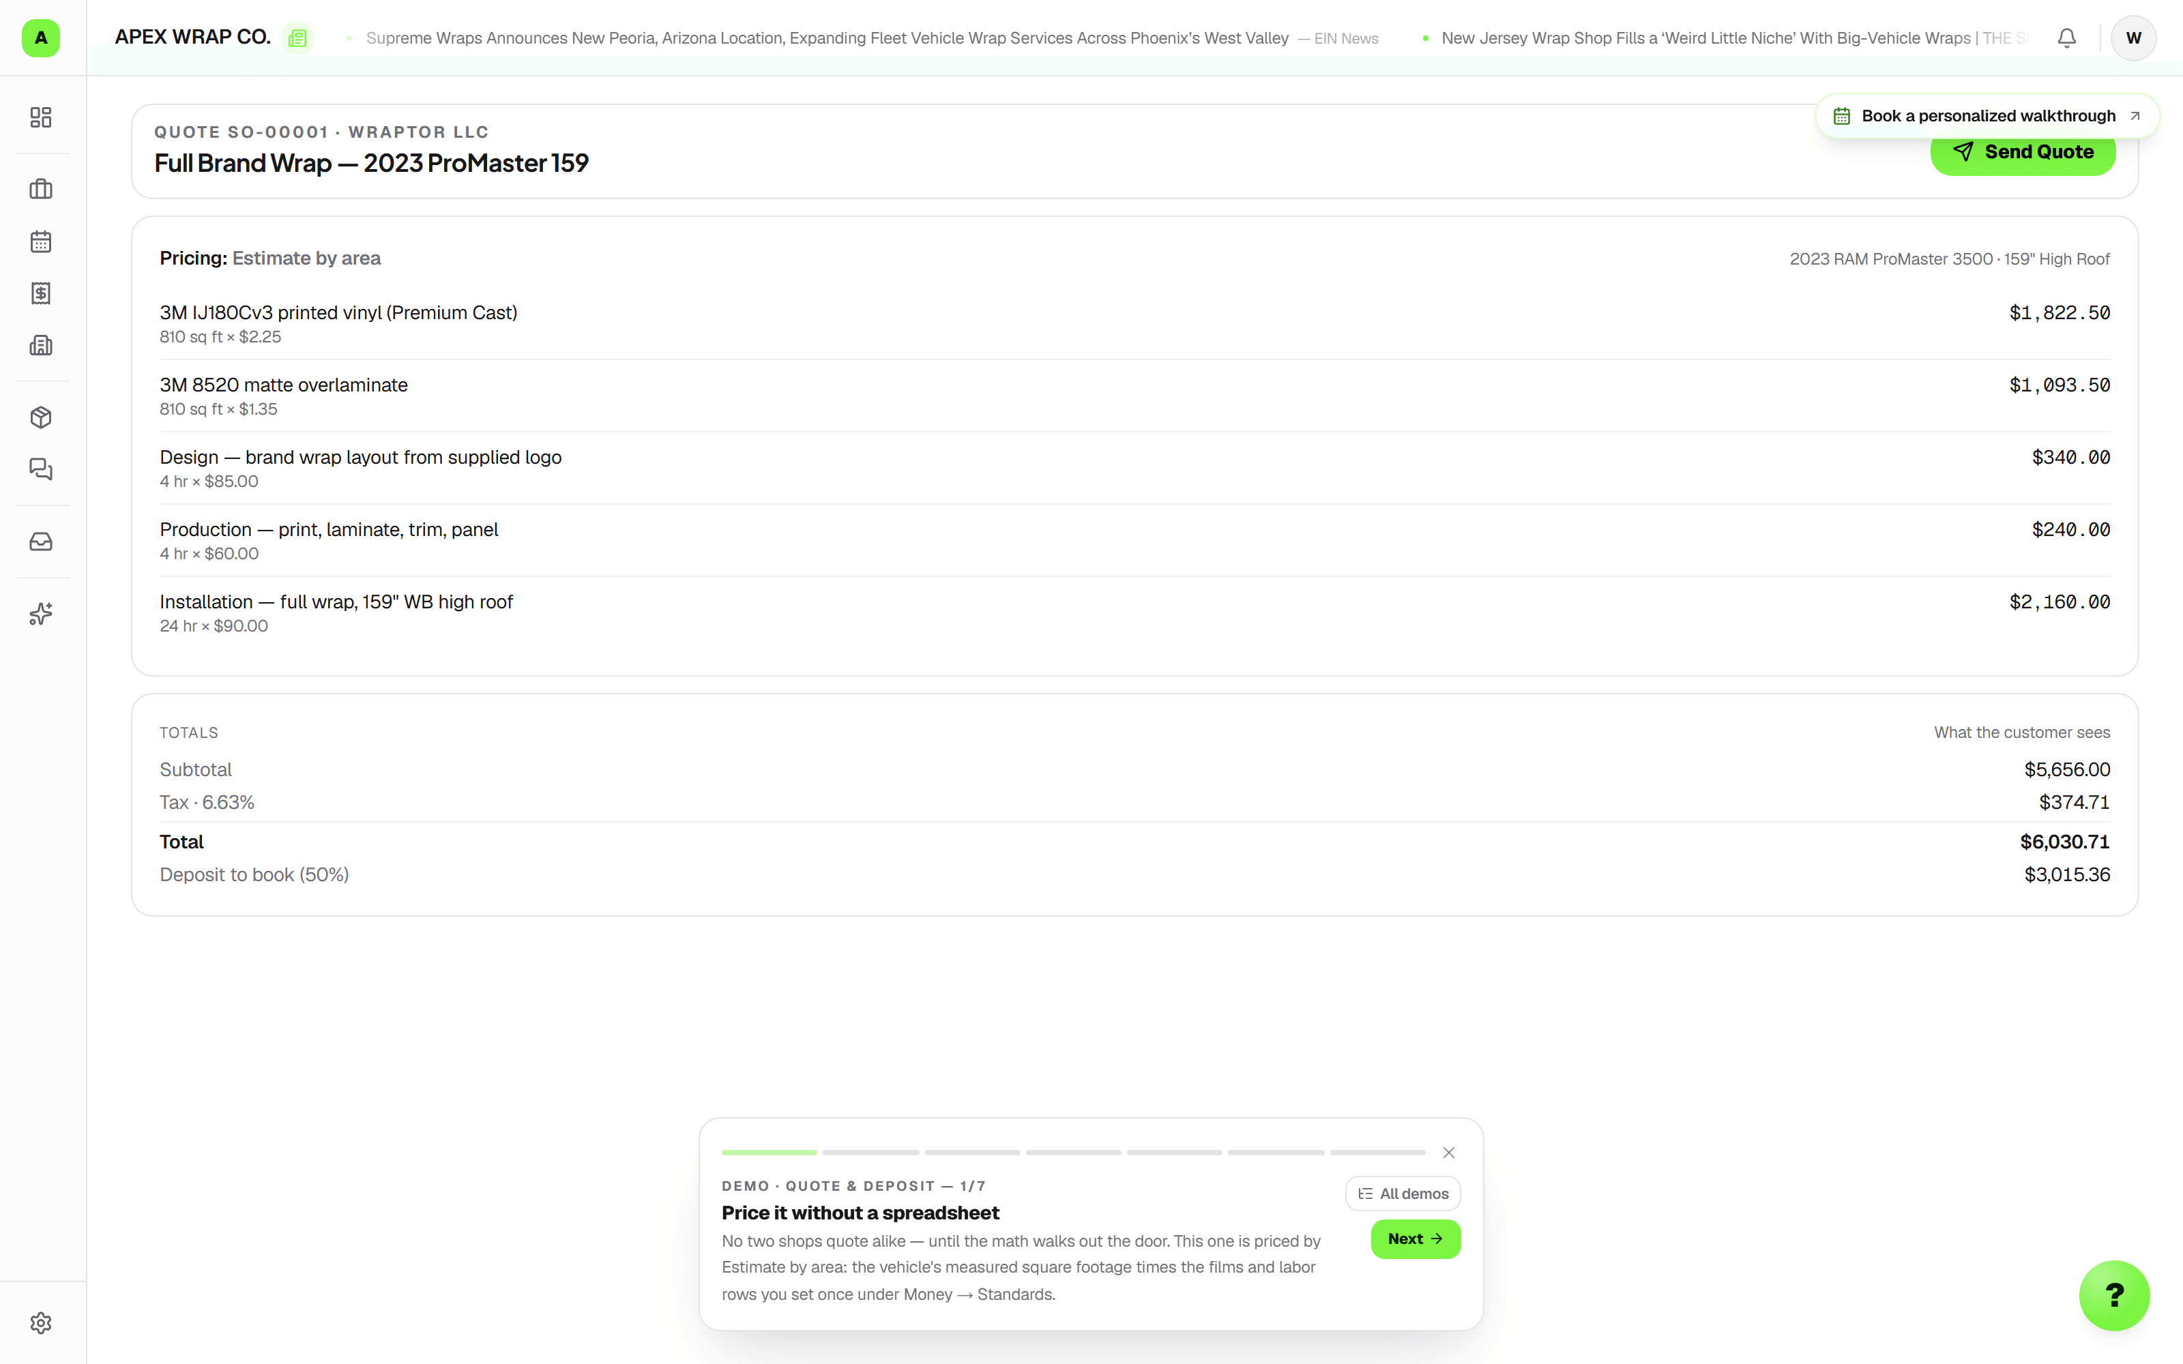Select the Installation full wrap line item
This screenshot has height=1364, width=2183.
click(x=1134, y=612)
